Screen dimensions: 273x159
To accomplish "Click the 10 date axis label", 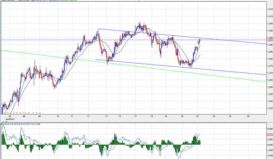I will tap(58, 116).
